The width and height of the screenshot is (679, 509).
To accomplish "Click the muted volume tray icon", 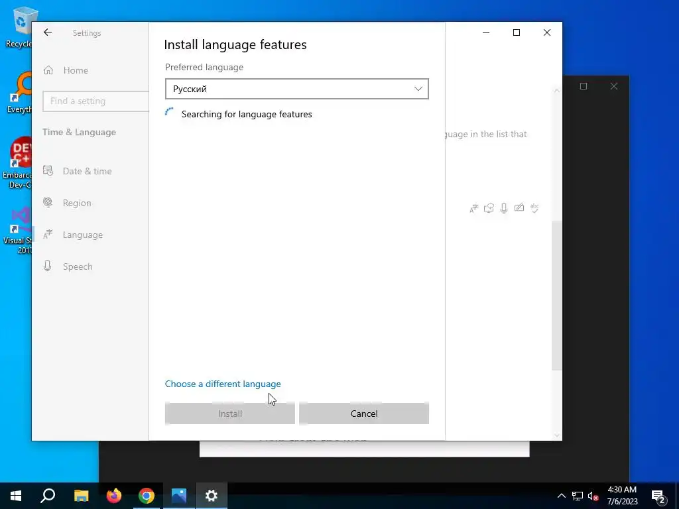I will click(x=593, y=496).
